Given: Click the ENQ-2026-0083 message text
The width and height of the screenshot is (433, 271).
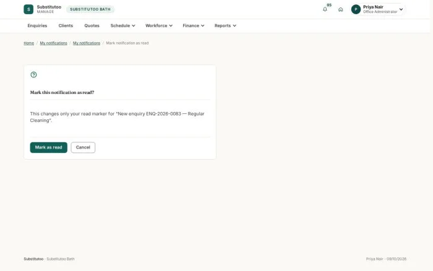Looking at the screenshot, I should pos(117,117).
